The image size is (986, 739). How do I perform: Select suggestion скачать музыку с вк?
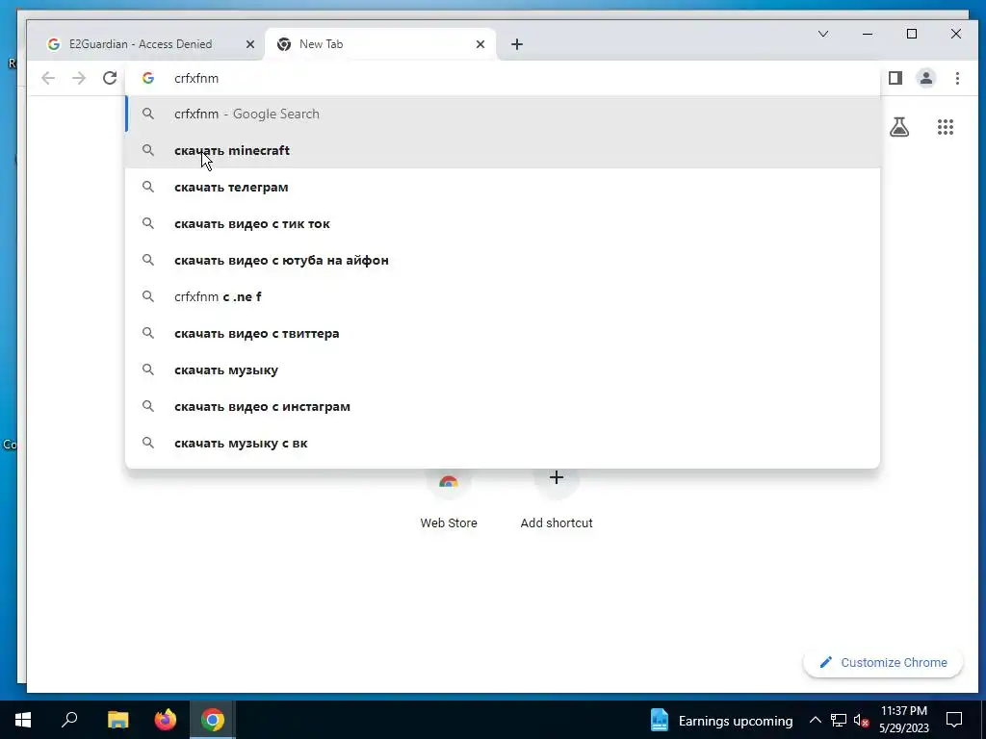click(x=503, y=443)
